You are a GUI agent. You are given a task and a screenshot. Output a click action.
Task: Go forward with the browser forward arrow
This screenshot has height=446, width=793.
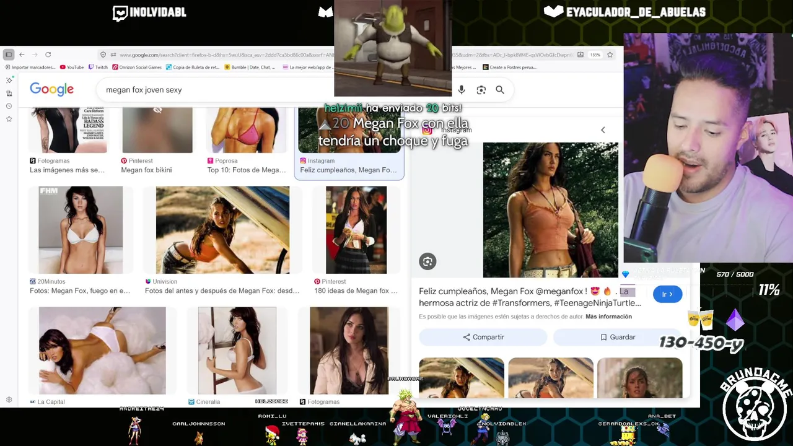click(x=35, y=55)
